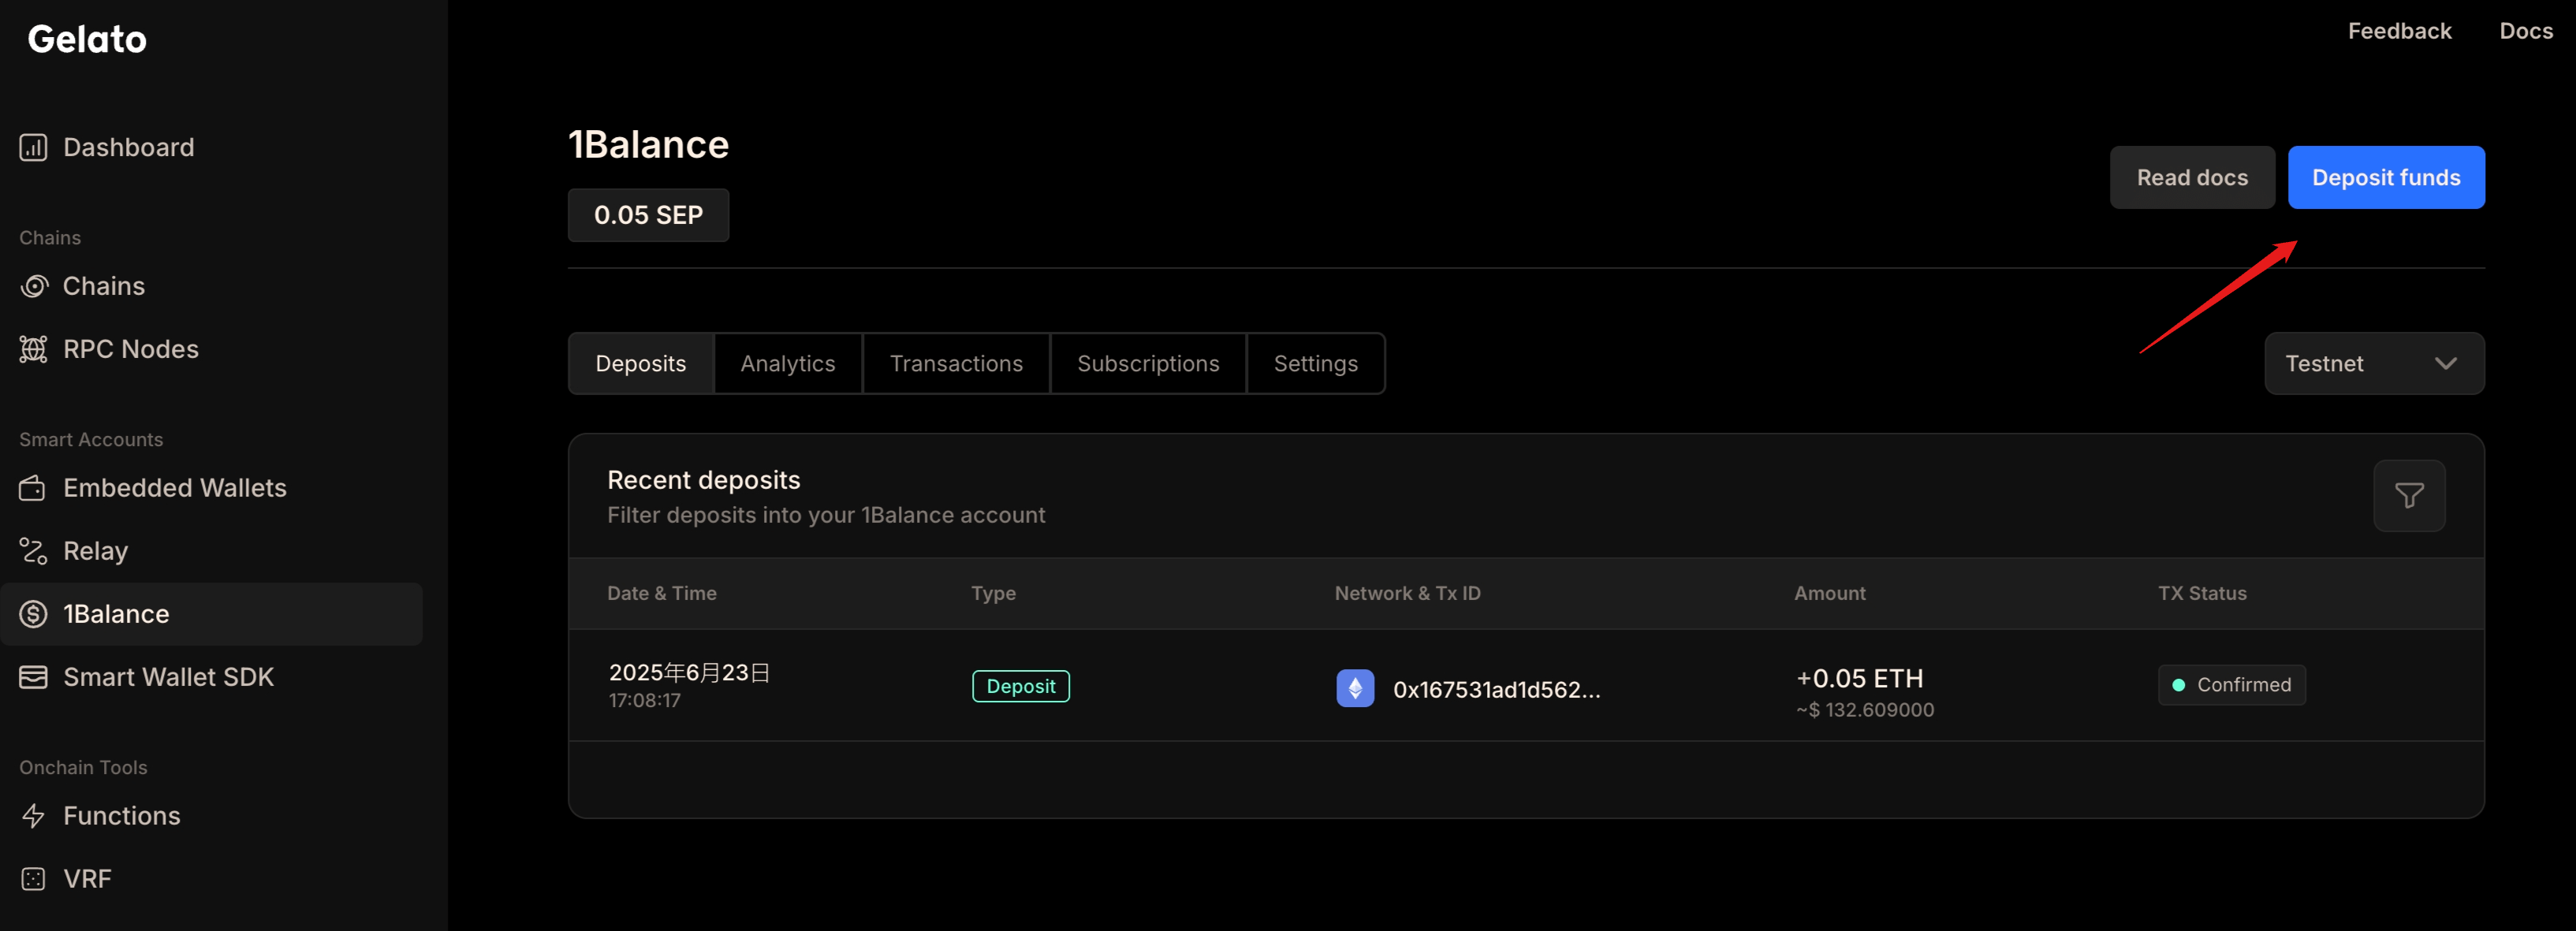Switch to the Analytics tab
This screenshot has width=2576, height=931.
[x=787, y=363]
